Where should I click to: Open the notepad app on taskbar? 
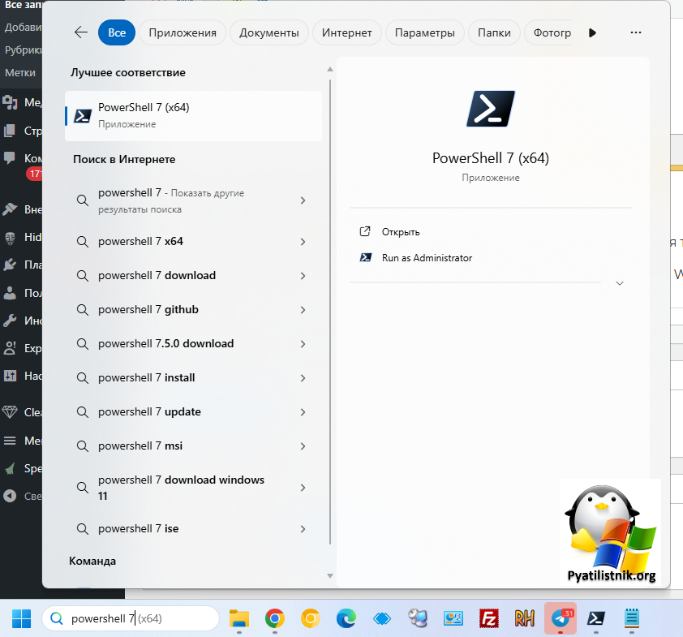point(632,618)
